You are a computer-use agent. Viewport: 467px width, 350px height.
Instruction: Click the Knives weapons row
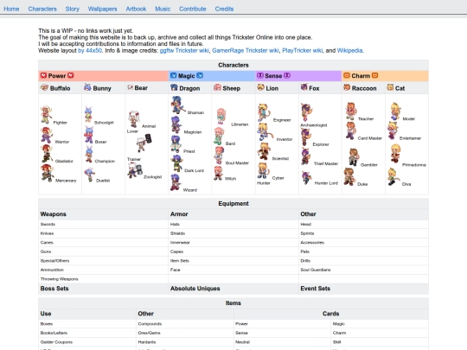pyautogui.click(x=104, y=233)
